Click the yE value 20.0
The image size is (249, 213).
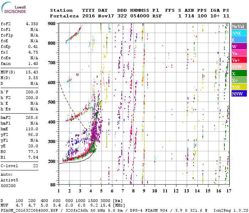(33, 146)
